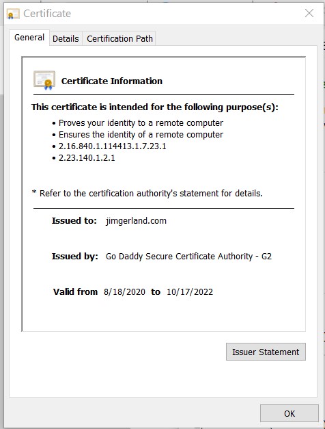Click the Certificate Information ribbon icon
The image size is (325, 429).
click(x=44, y=81)
